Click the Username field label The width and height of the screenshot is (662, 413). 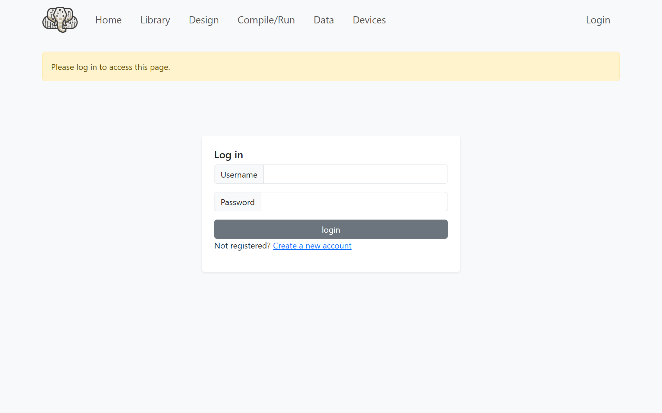pos(239,174)
